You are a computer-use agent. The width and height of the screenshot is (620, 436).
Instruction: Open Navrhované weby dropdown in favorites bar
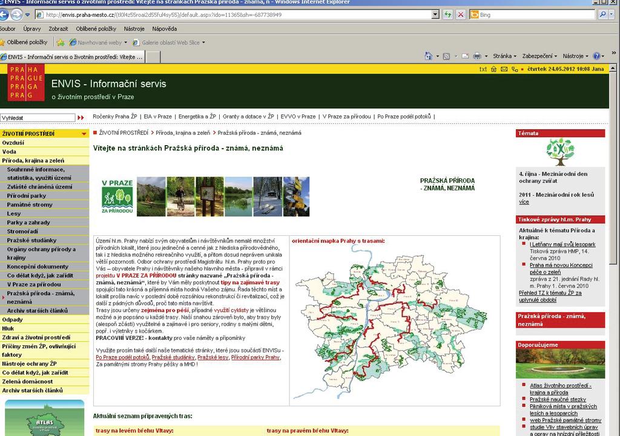(126, 43)
